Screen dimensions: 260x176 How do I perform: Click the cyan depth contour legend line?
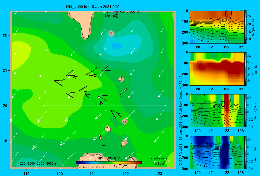[x=25, y=166]
